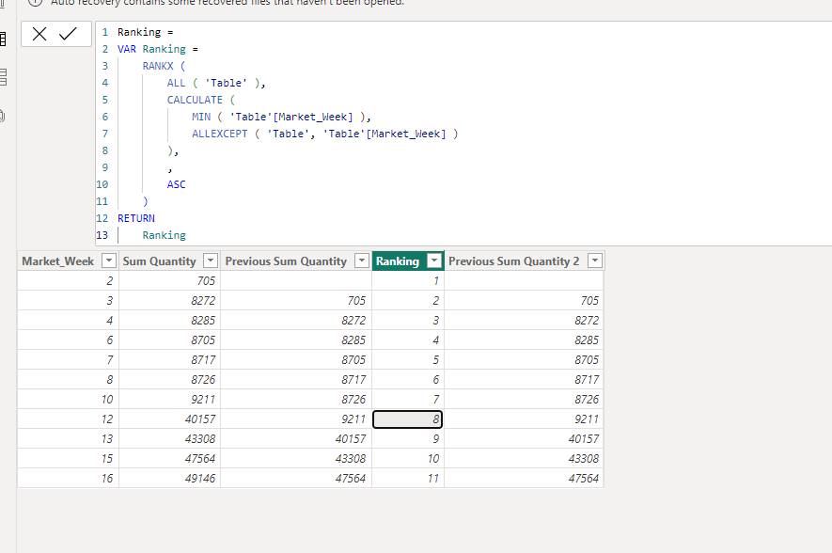The width and height of the screenshot is (832, 553).
Task: Click the Sum Quantity cell 8726
Action: [x=170, y=379]
